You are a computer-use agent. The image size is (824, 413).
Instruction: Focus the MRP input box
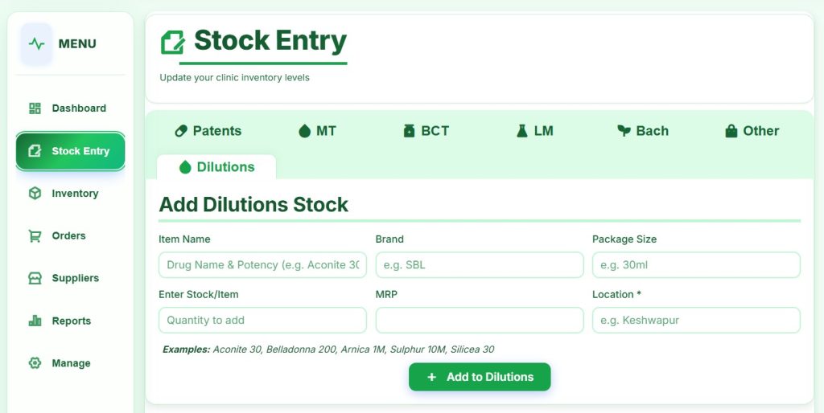pyautogui.click(x=480, y=320)
